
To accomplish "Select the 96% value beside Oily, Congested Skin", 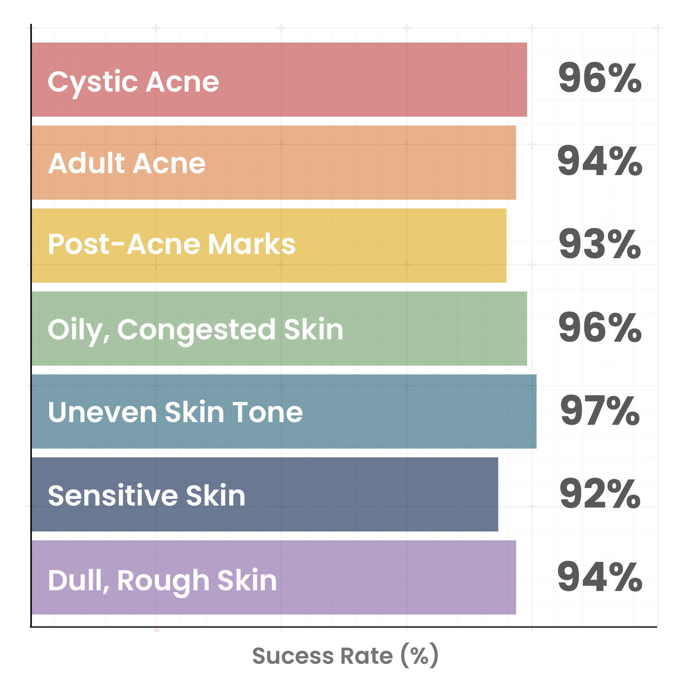I will [600, 327].
